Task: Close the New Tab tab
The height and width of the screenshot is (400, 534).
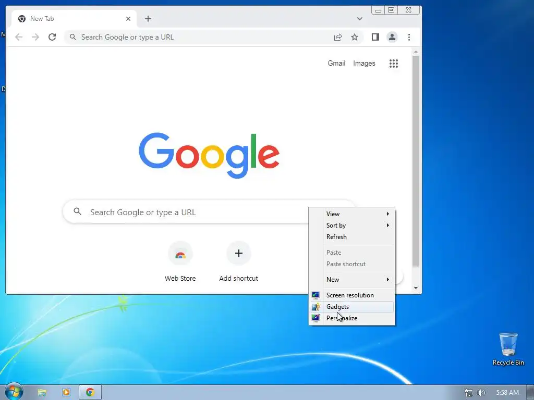Action: [x=128, y=19]
